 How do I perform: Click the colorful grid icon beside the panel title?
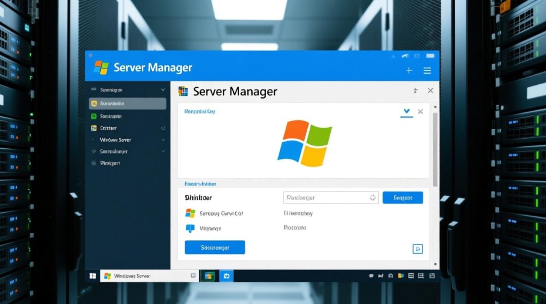pos(183,91)
